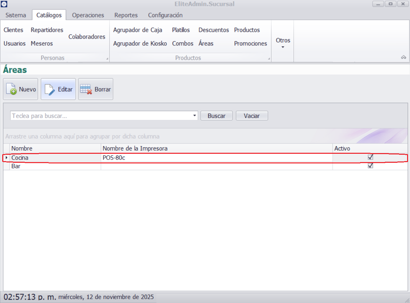
Task: Collapse the ribbon using the chevron icon
Action: coord(403,57)
